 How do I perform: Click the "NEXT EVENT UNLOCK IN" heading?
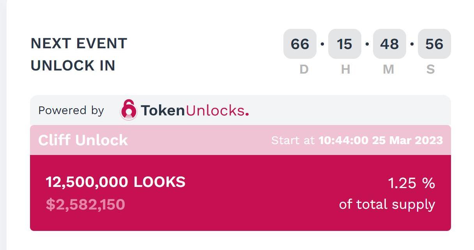(79, 54)
